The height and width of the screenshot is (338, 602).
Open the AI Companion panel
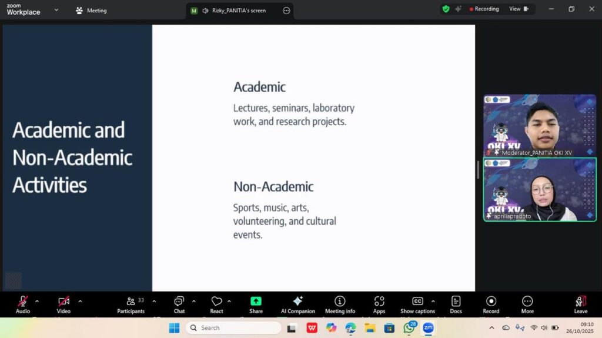(x=297, y=304)
